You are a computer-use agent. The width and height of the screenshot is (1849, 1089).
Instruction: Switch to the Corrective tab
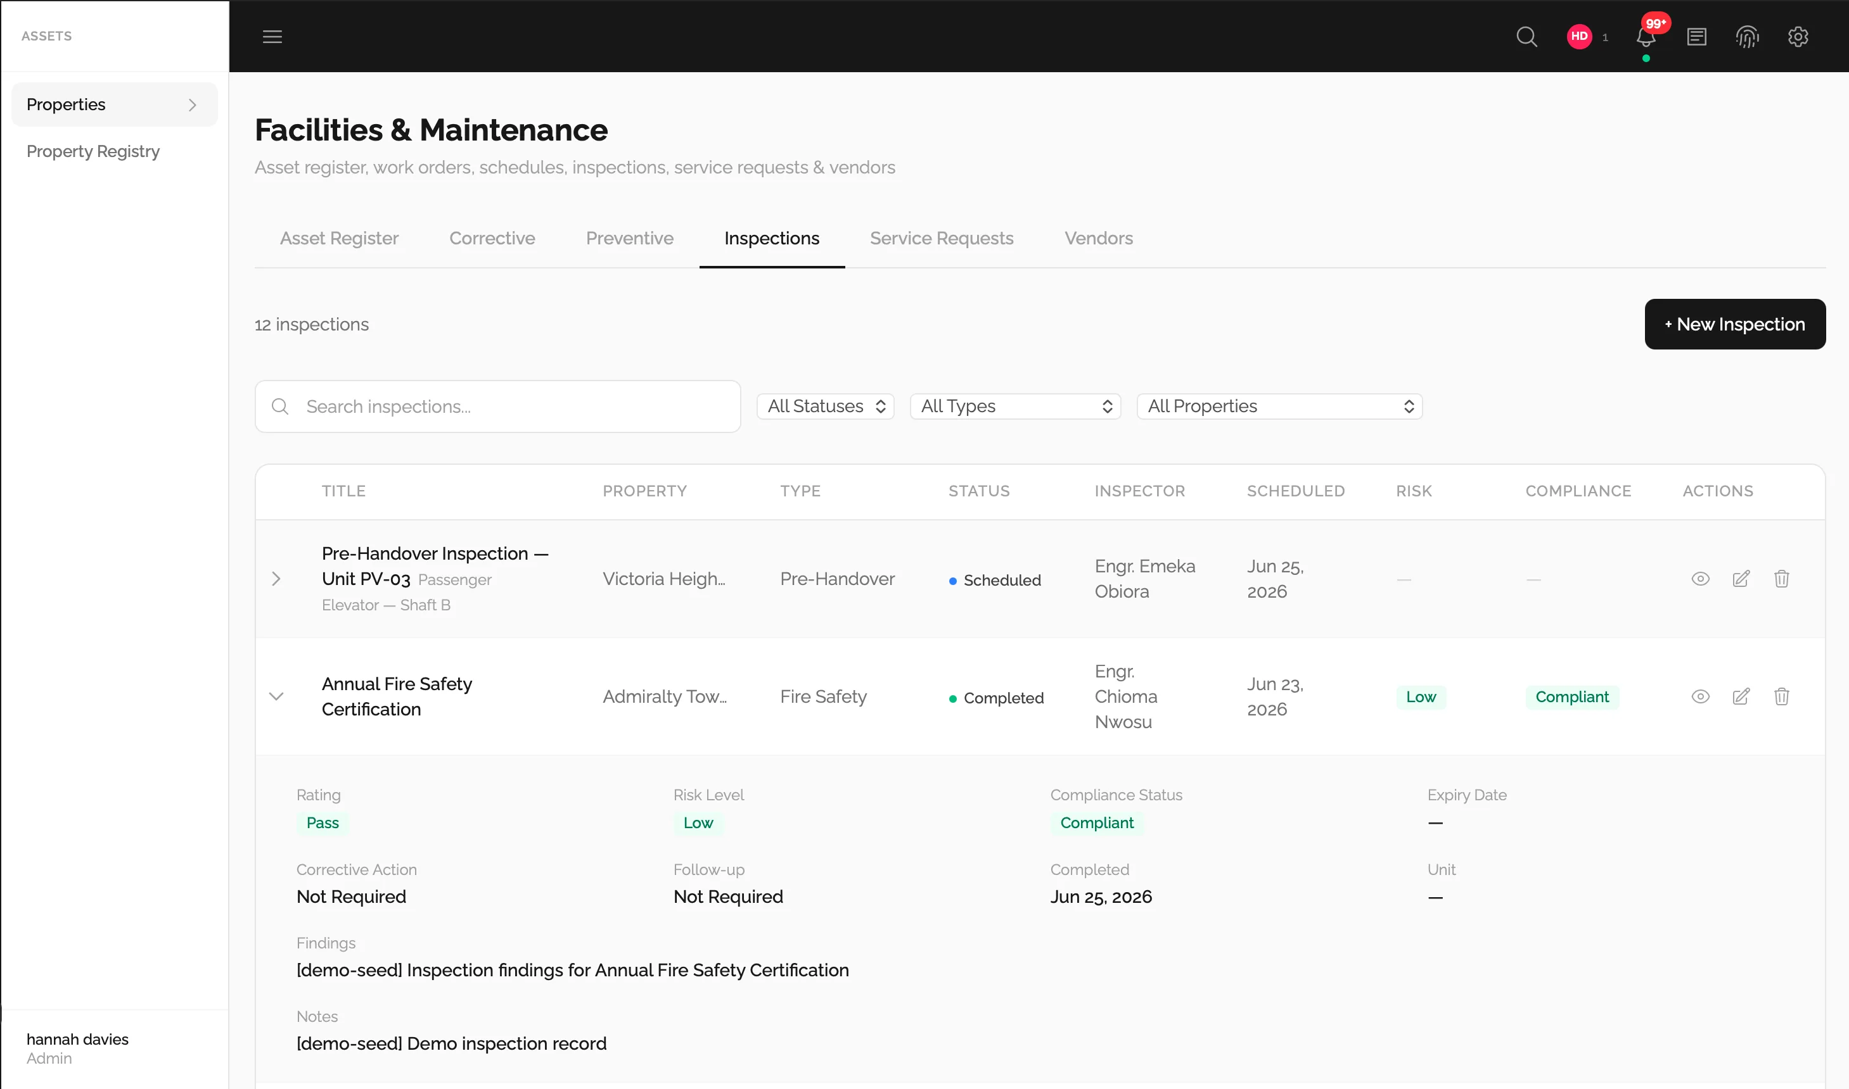(x=492, y=239)
